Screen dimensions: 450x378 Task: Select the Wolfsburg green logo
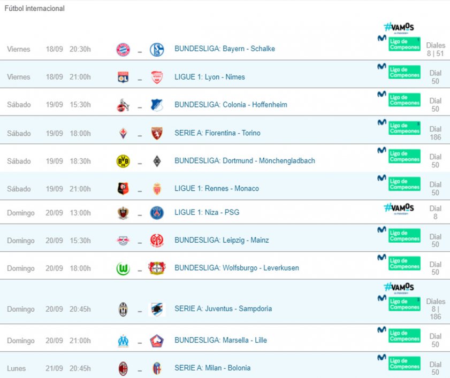click(123, 268)
